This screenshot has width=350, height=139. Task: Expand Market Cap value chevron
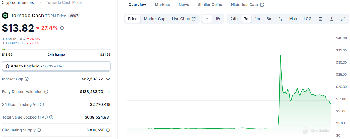[108, 79]
